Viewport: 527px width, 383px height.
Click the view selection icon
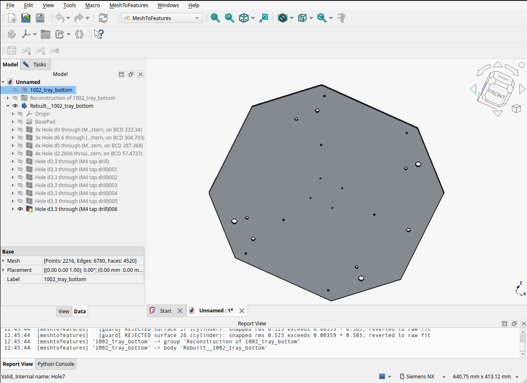click(x=263, y=18)
